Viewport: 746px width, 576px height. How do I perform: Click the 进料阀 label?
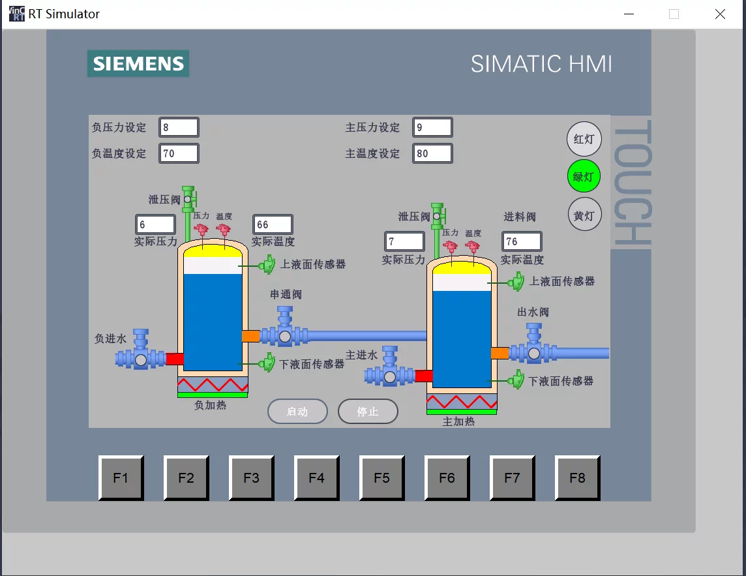pyautogui.click(x=520, y=217)
